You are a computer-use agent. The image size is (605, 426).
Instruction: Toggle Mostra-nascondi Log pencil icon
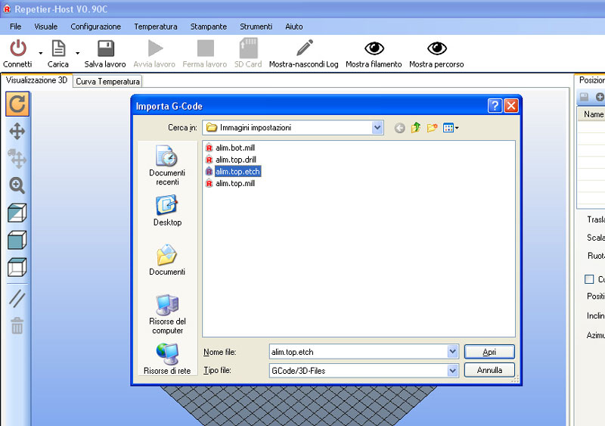305,48
